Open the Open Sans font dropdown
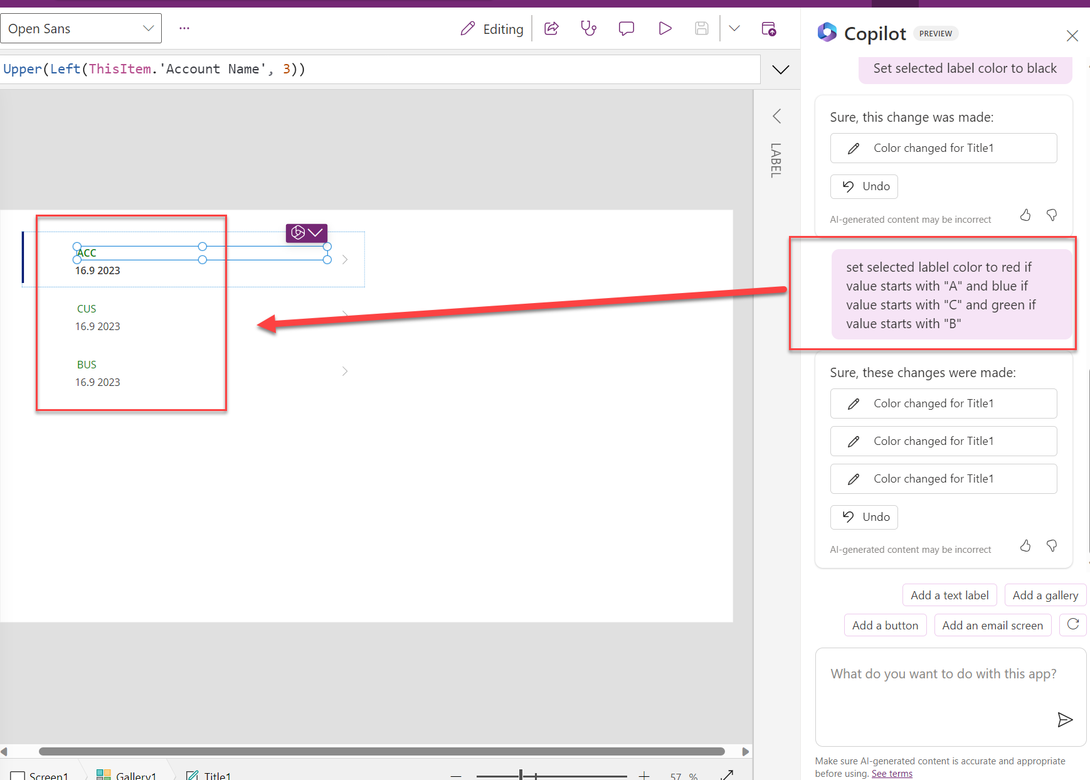Screen dimensions: 1090x780 point(81,28)
